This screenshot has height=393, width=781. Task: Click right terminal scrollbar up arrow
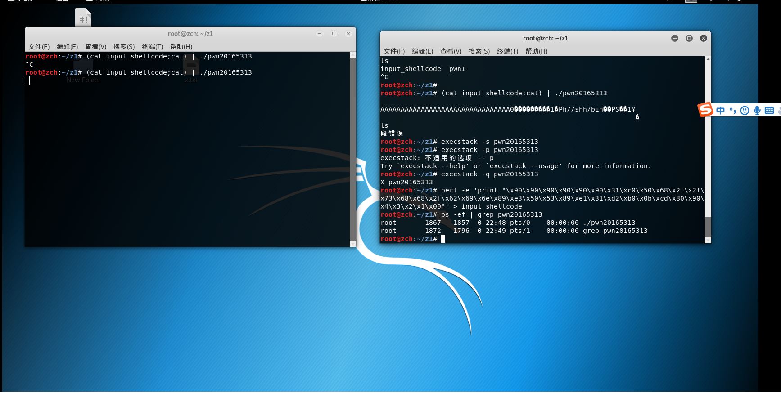pos(708,59)
